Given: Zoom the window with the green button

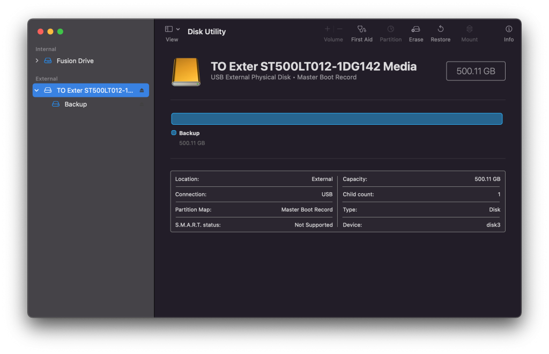Looking at the screenshot, I should (60, 32).
